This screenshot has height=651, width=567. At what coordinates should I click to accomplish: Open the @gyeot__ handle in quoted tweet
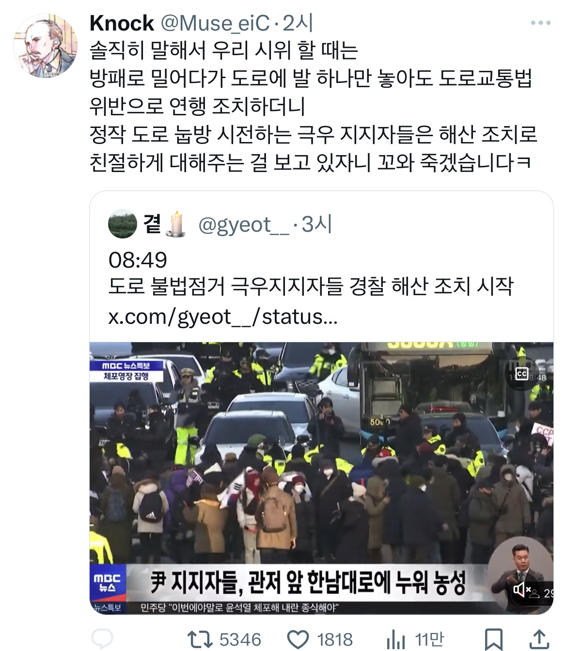243,225
